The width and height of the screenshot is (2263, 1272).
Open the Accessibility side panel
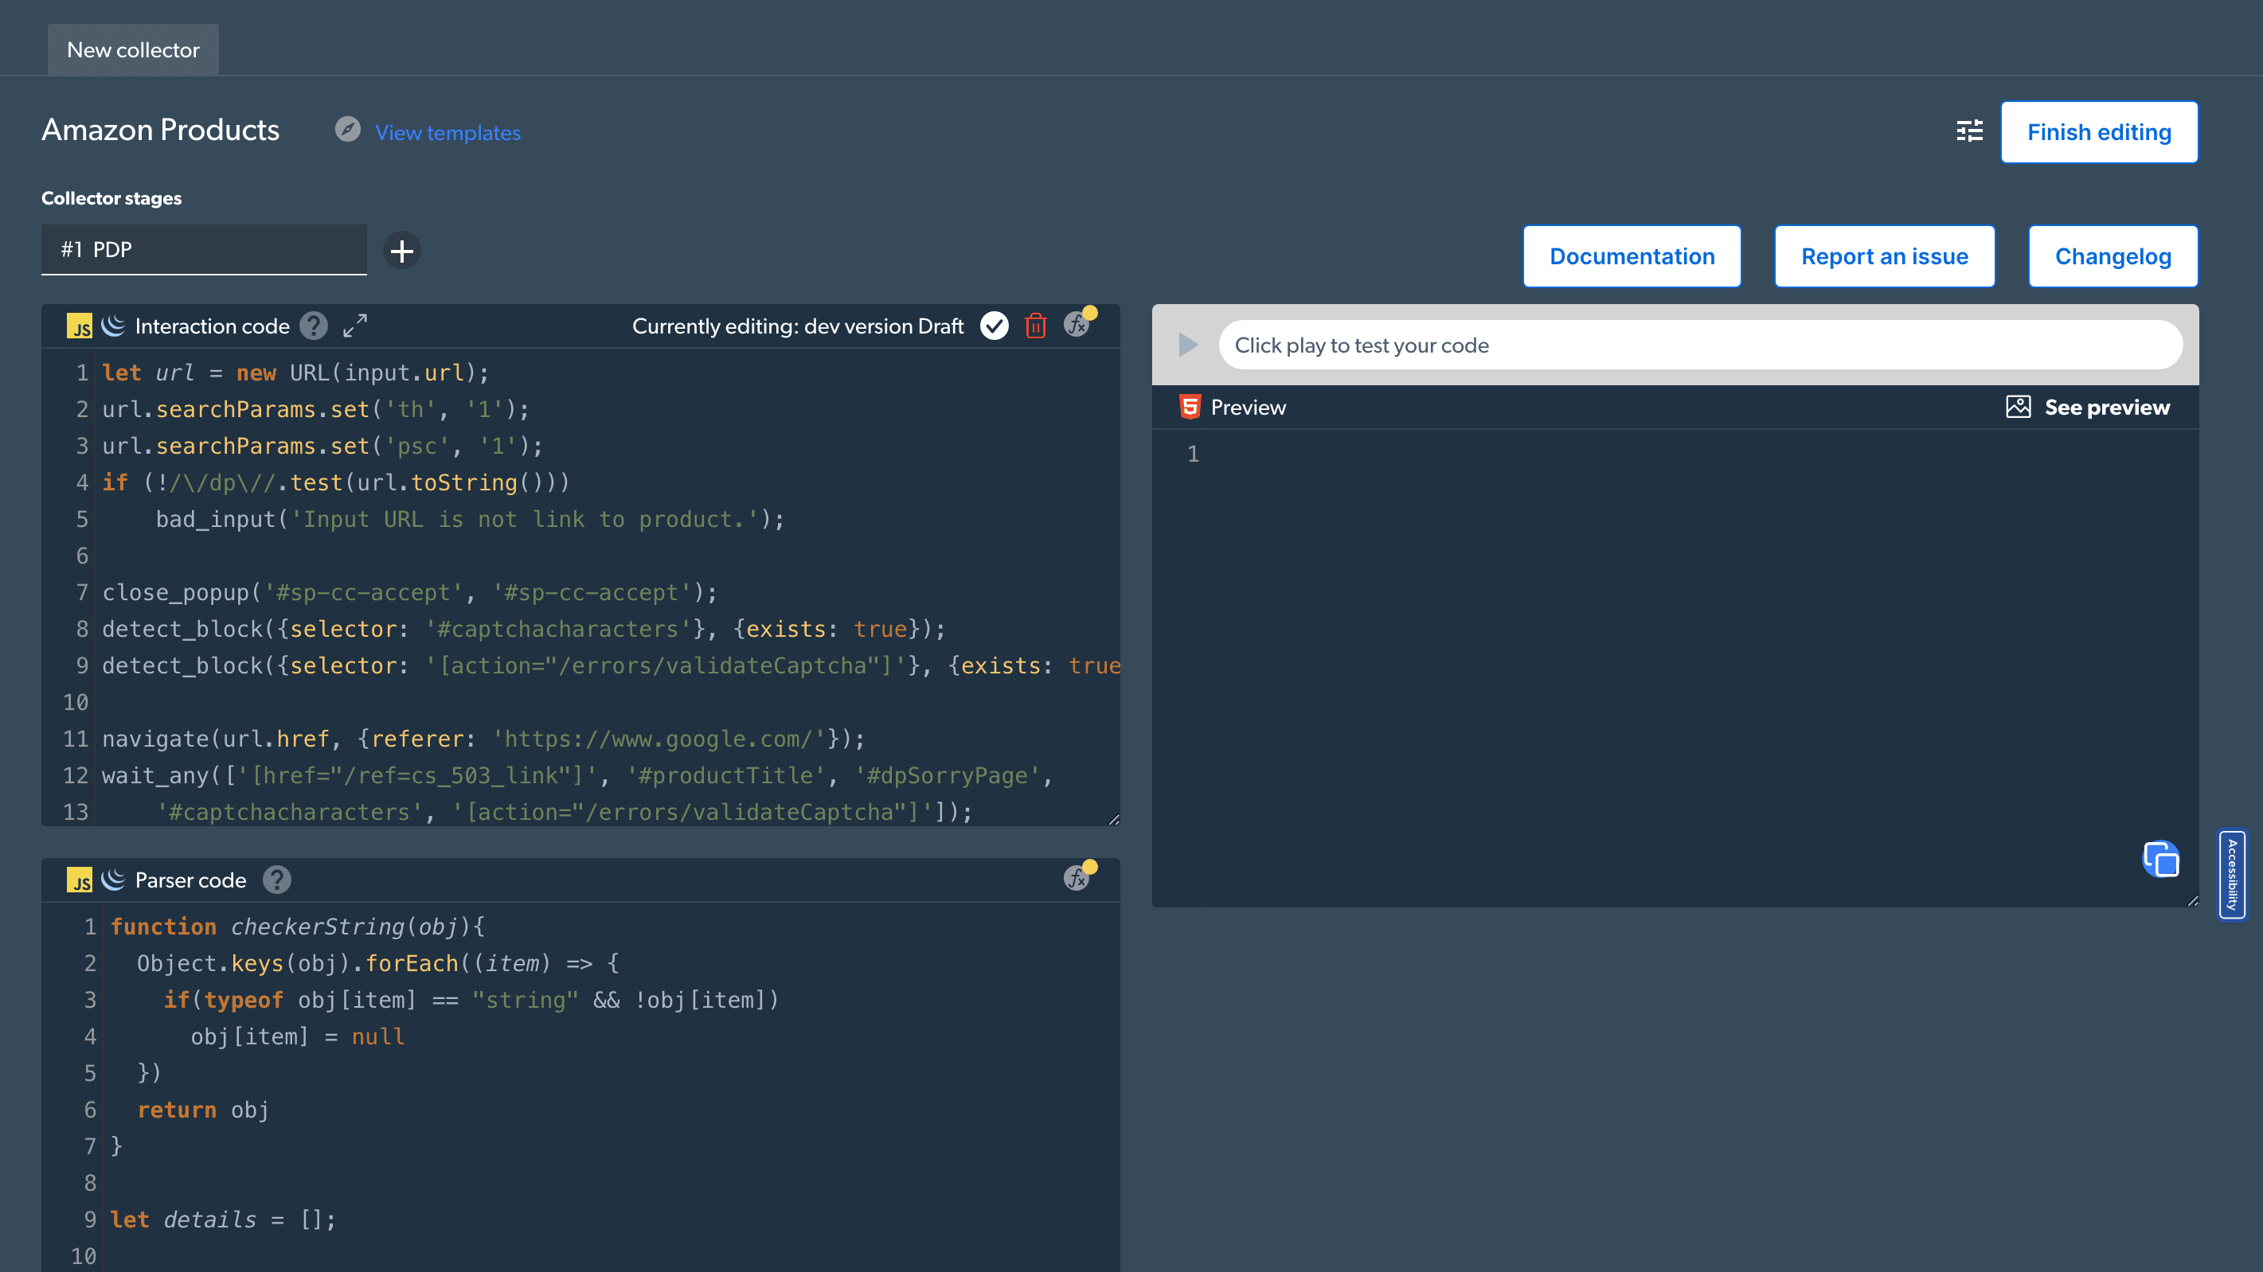pyautogui.click(x=2232, y=875)
